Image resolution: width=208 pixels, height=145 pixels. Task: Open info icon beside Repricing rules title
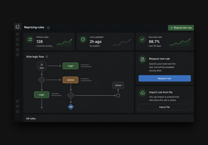click(x=48, y=28)
